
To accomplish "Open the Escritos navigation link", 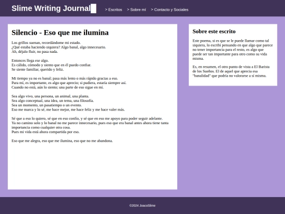I will point(113,10).
